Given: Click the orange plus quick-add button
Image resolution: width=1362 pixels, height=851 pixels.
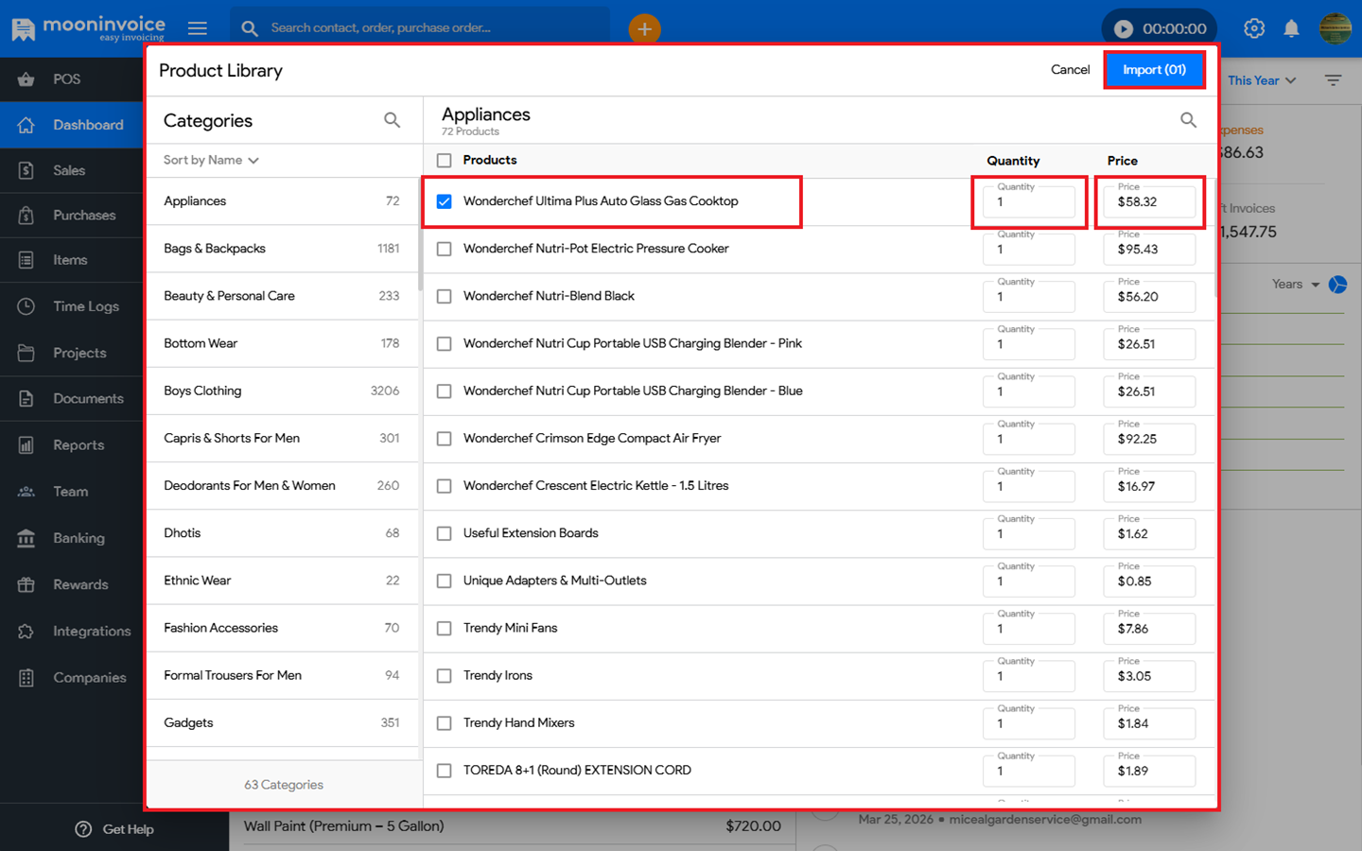Looking at the screenshot, I should (x=644, y=28).
